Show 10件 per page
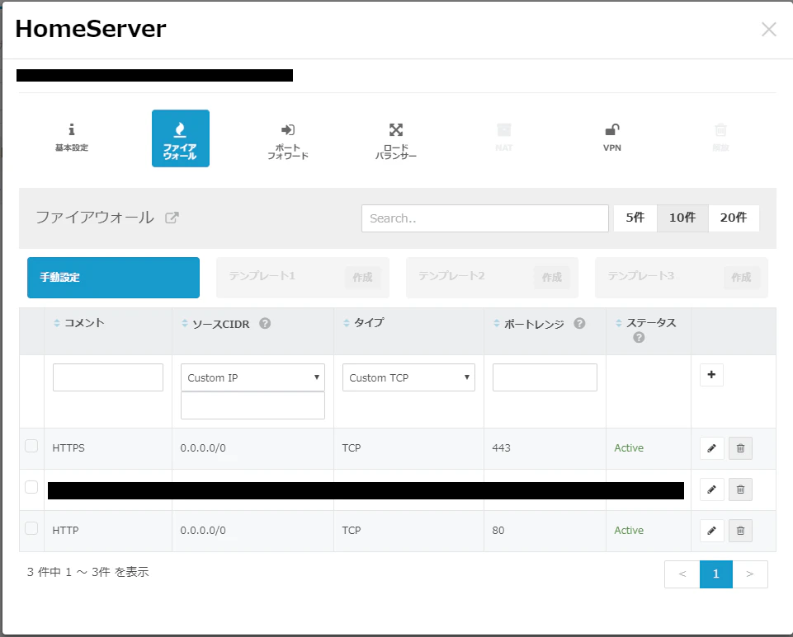 [682, 218]
